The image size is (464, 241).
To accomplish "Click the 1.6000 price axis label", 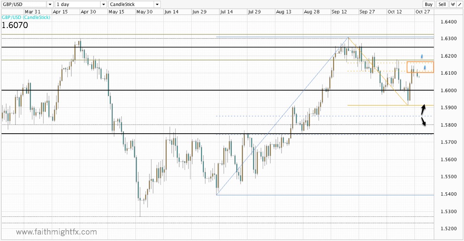I will coord(448,91).
